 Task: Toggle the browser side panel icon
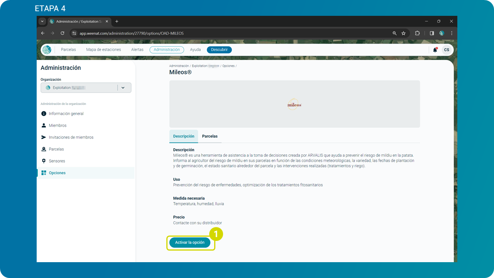tap(432, 33)
